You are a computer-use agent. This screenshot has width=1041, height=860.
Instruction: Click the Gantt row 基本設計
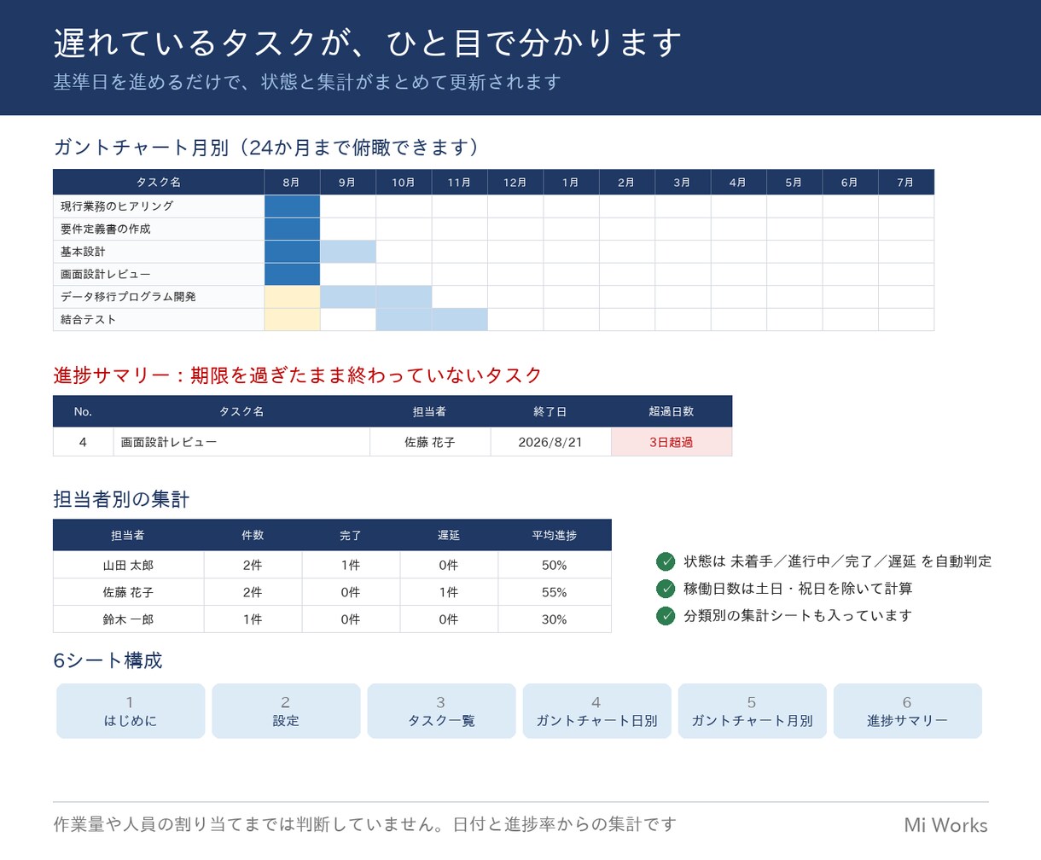click(x=493, y=252)
